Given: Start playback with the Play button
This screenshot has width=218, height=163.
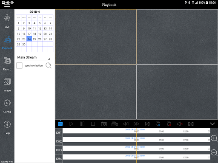Looking at the screenshot, I should 72,124.
